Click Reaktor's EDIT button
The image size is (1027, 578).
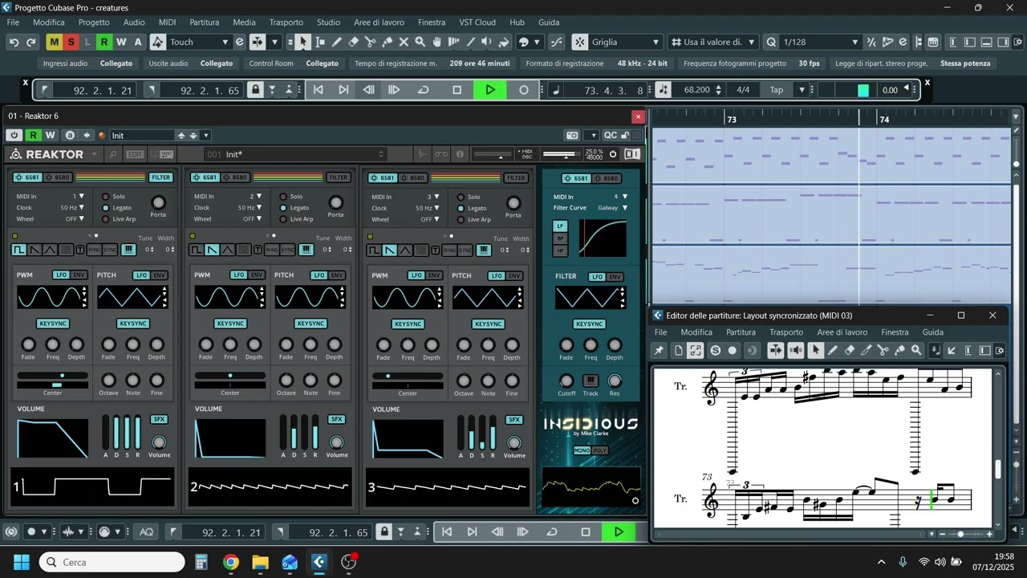coord(135,154)
